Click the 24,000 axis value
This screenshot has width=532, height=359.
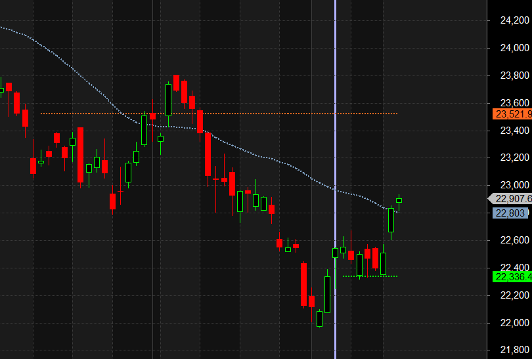tap(515, 48)
